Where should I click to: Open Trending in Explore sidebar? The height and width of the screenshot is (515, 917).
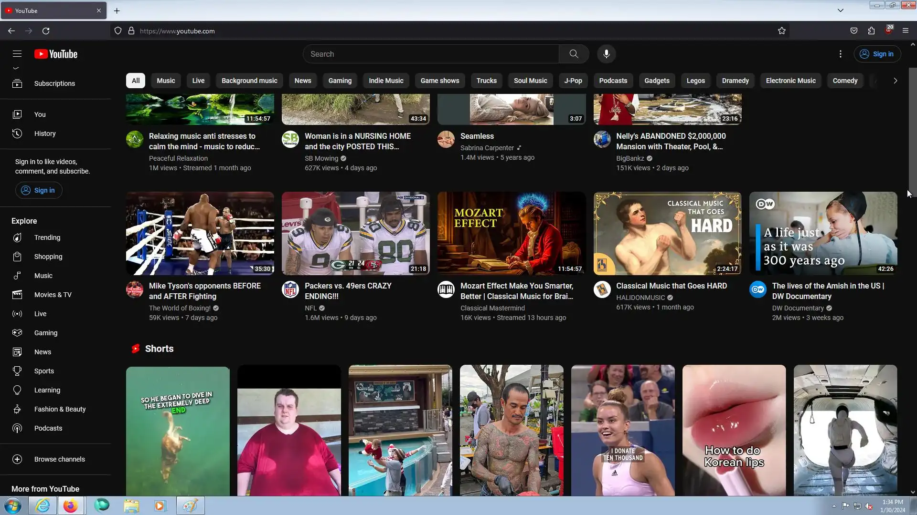[x=47, y=237]
